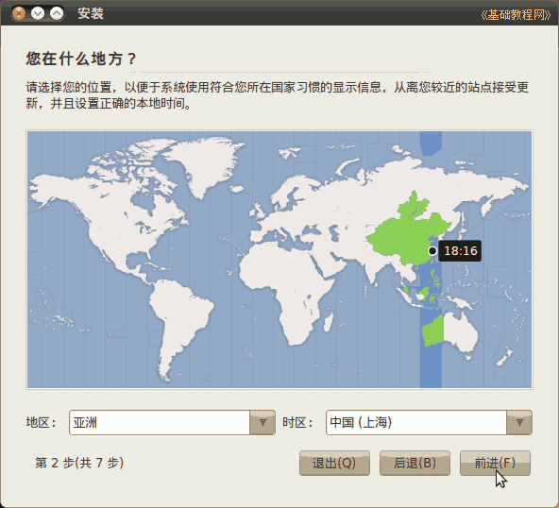Click the 18:16 time label on map
Image resolution: width=559 pixels, height=508 pixels.
click(x=460, y=251)
